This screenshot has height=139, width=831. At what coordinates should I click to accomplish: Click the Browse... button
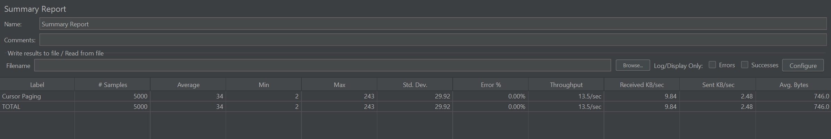coord(632,66)
